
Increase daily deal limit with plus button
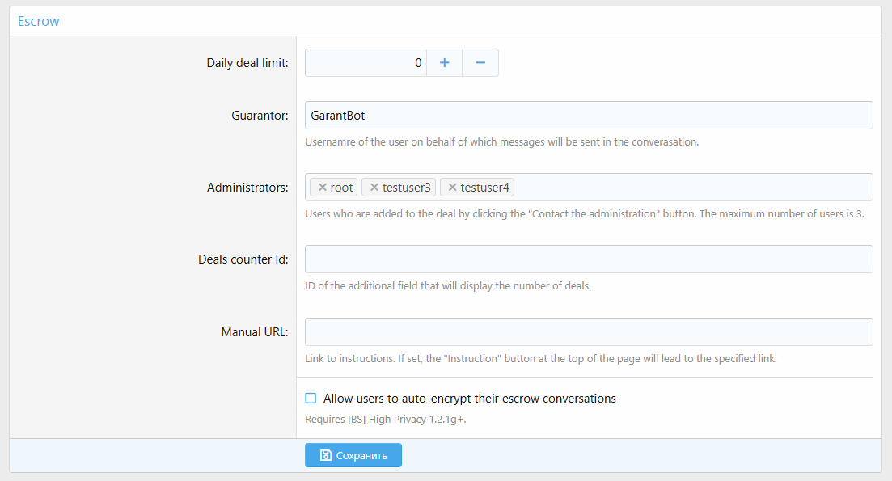[444, 63]
